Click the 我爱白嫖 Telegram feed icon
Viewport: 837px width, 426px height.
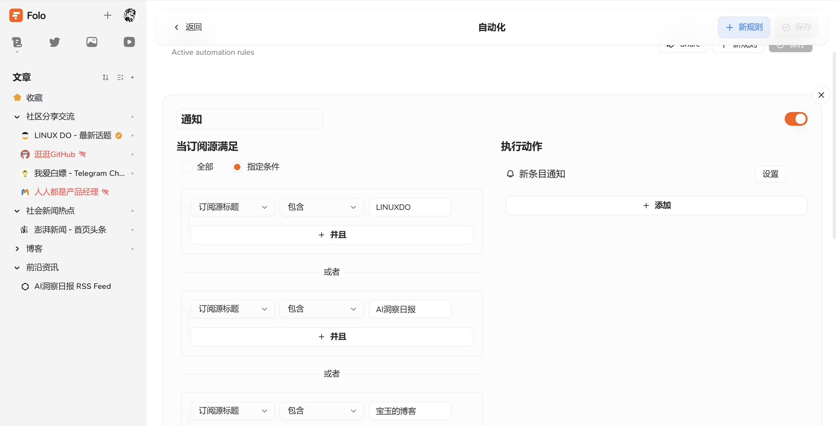[25, 173]
